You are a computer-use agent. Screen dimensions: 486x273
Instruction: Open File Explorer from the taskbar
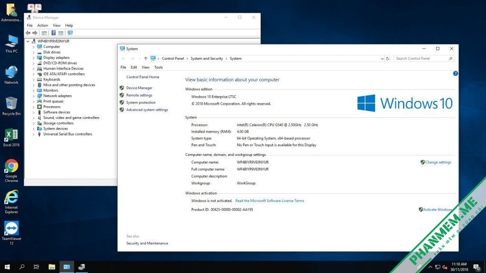52,267
